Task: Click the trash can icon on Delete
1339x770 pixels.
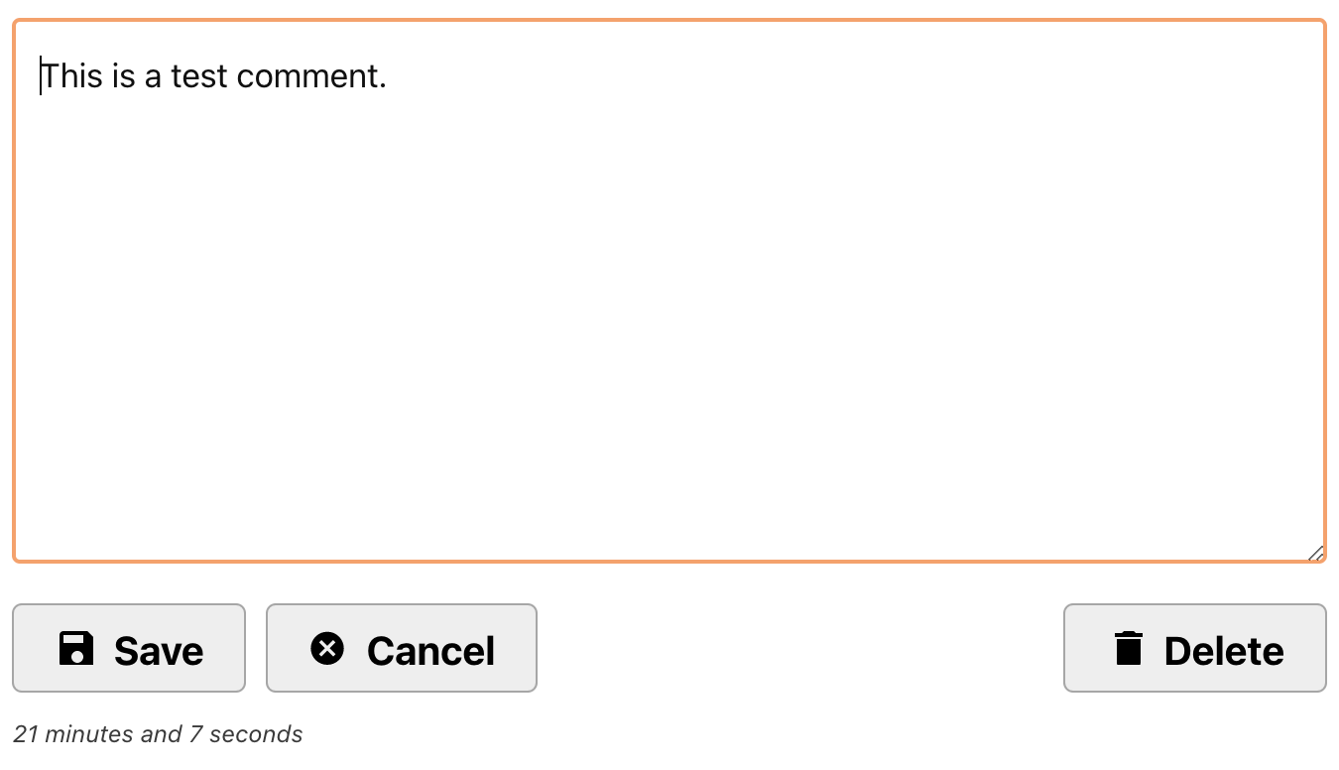Action: tap(1129, 649)
